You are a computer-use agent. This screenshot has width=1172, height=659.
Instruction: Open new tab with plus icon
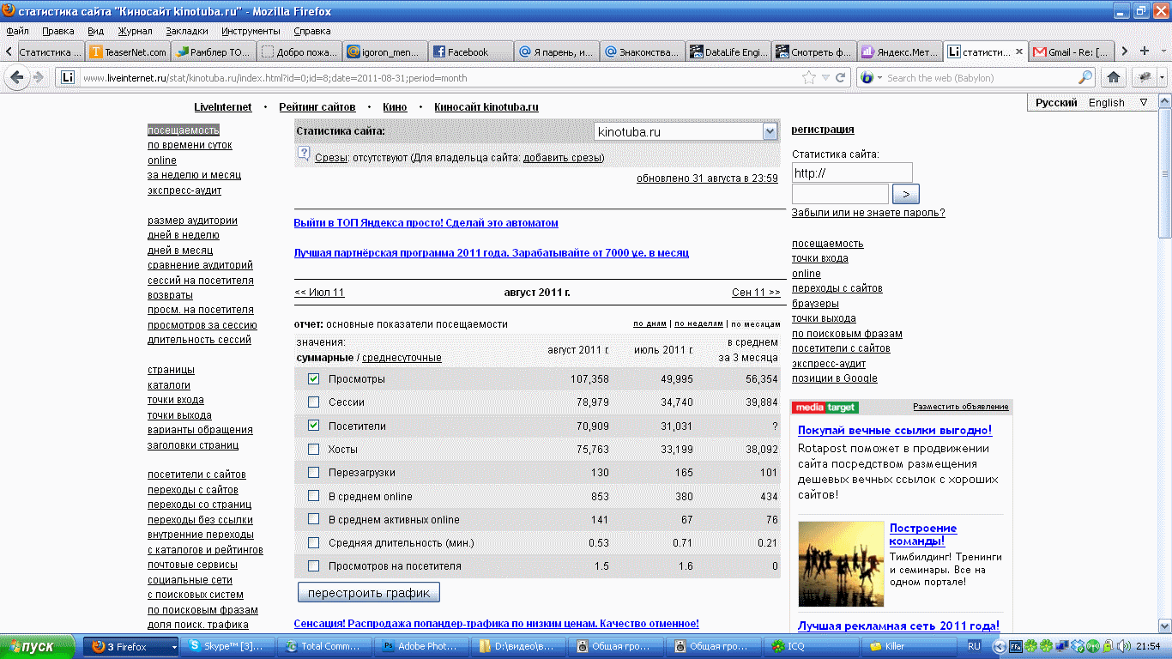[1144, 51]
